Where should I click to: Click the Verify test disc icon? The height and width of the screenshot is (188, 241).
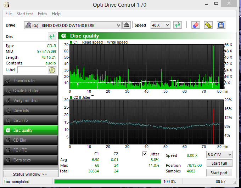[x=8, y=101]
